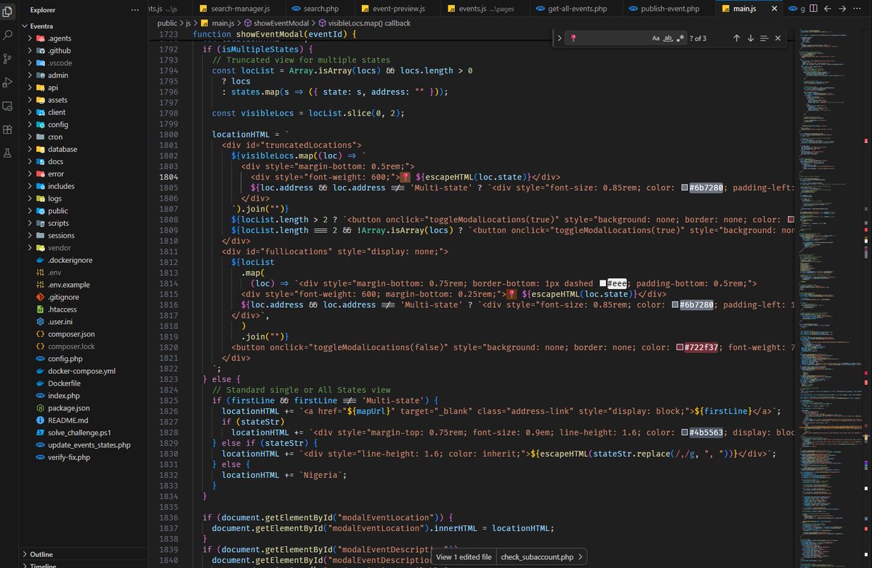
Task: Click the Dockerfile file icon
Action: click(41, 384)
